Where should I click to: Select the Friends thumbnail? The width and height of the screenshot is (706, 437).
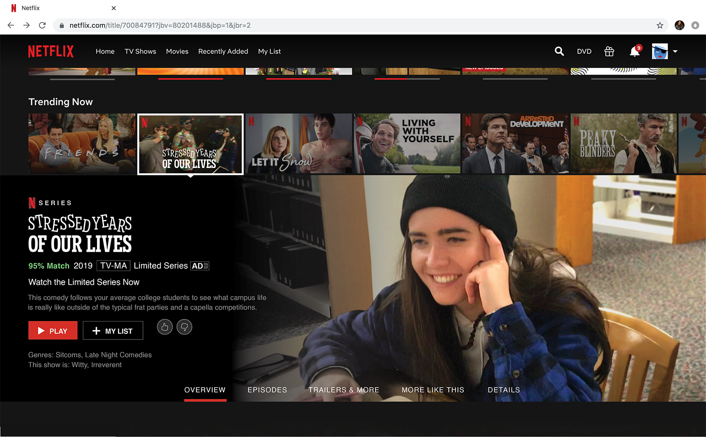(x=82, y=143)
